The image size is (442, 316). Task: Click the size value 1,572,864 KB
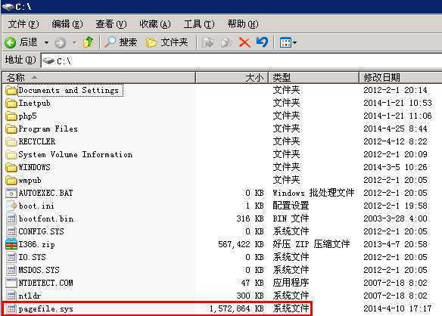click(236, 308)
